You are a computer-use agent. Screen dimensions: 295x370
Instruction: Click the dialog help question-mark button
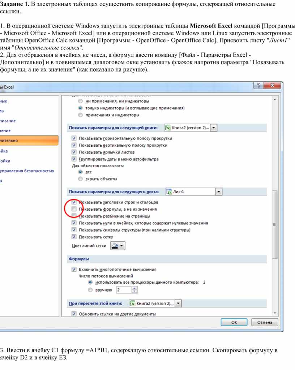point(258,85)
